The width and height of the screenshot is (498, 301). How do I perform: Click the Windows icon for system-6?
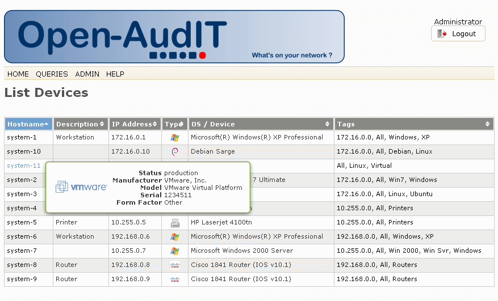175,237
